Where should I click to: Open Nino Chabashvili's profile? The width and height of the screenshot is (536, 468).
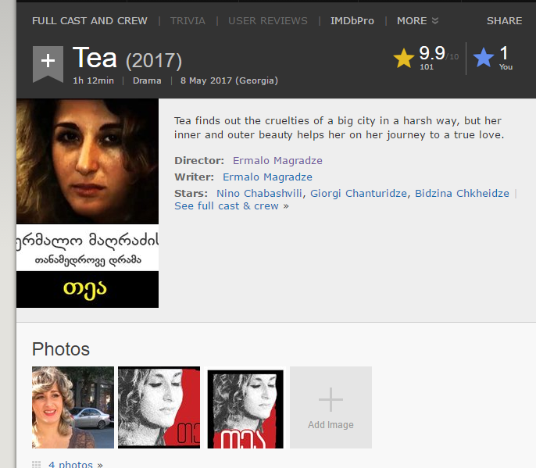259,193
